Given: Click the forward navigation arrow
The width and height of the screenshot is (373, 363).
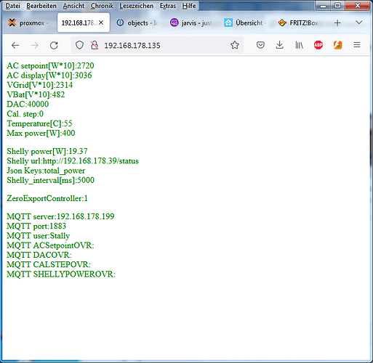Looking at the screenshot, I should 35,45.
